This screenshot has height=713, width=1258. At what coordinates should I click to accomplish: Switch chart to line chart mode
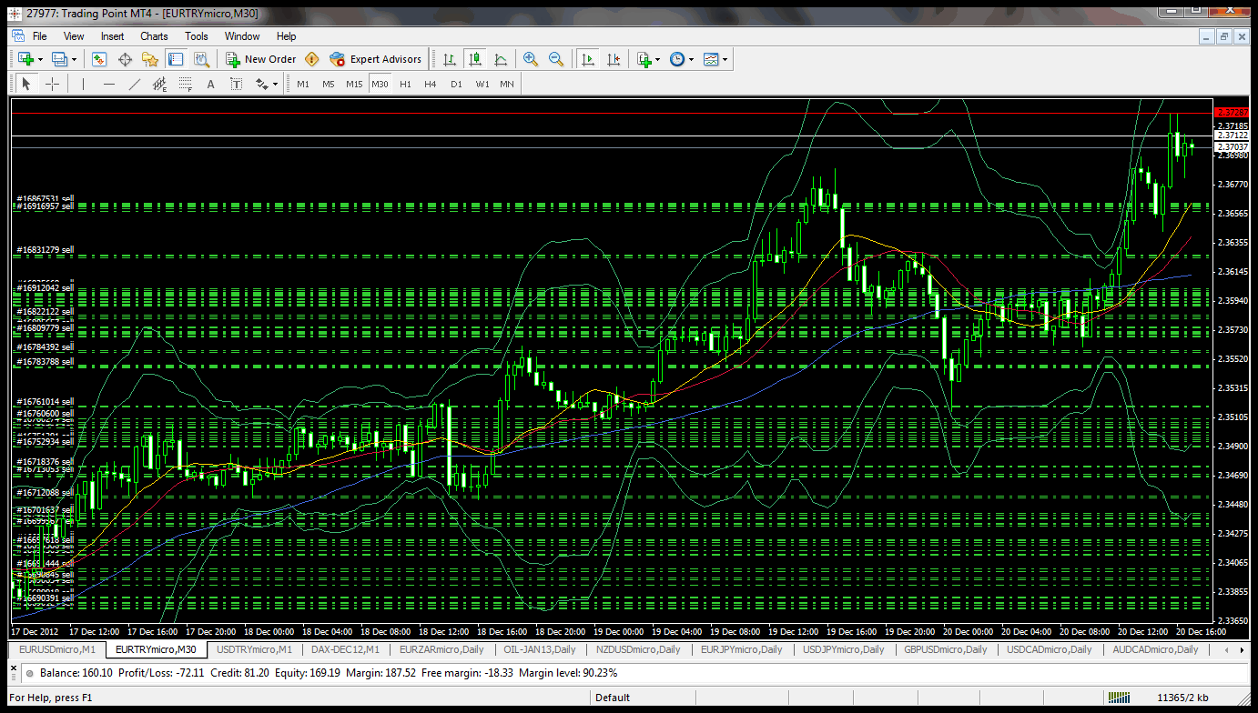tap(501, 59)
